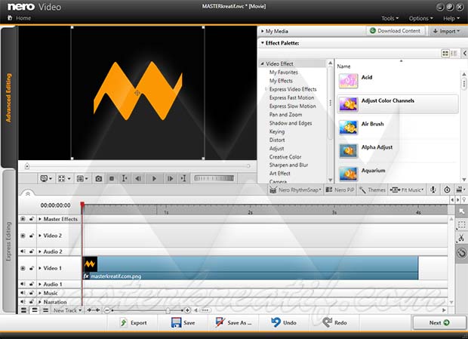
Task: Click the timeline zoom slider
Action: pos(167,310)
